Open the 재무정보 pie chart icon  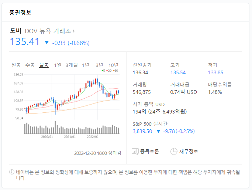tap(174, 151)
